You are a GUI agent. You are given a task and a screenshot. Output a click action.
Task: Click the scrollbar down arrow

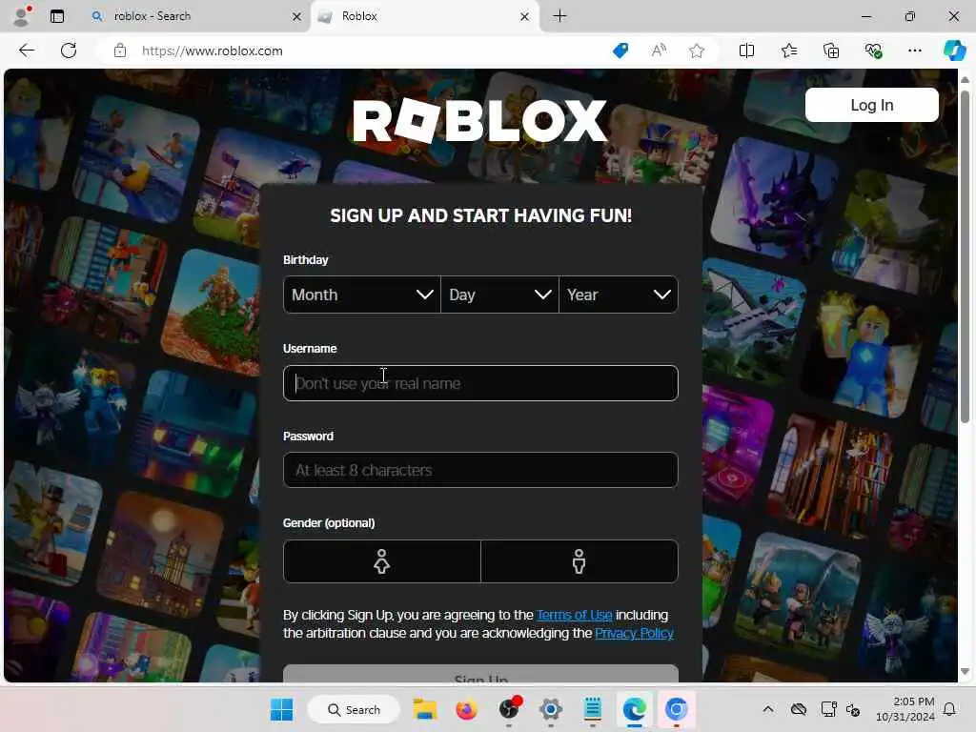tap(965, 672)
